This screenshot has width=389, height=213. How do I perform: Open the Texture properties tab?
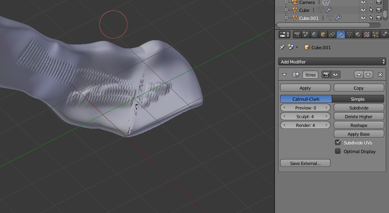367,35
